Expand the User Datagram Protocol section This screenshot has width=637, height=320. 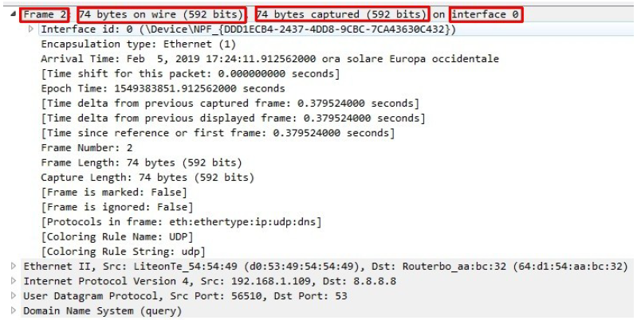(14, 296)
